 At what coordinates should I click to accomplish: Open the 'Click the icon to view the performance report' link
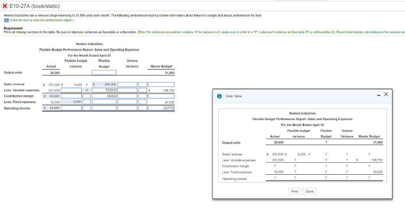(x=41, y=20)
